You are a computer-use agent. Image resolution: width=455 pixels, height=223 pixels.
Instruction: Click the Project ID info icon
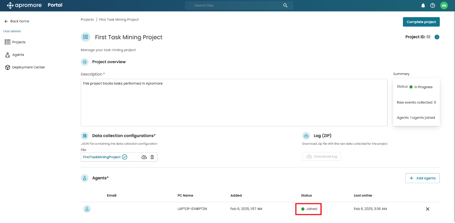437,37
